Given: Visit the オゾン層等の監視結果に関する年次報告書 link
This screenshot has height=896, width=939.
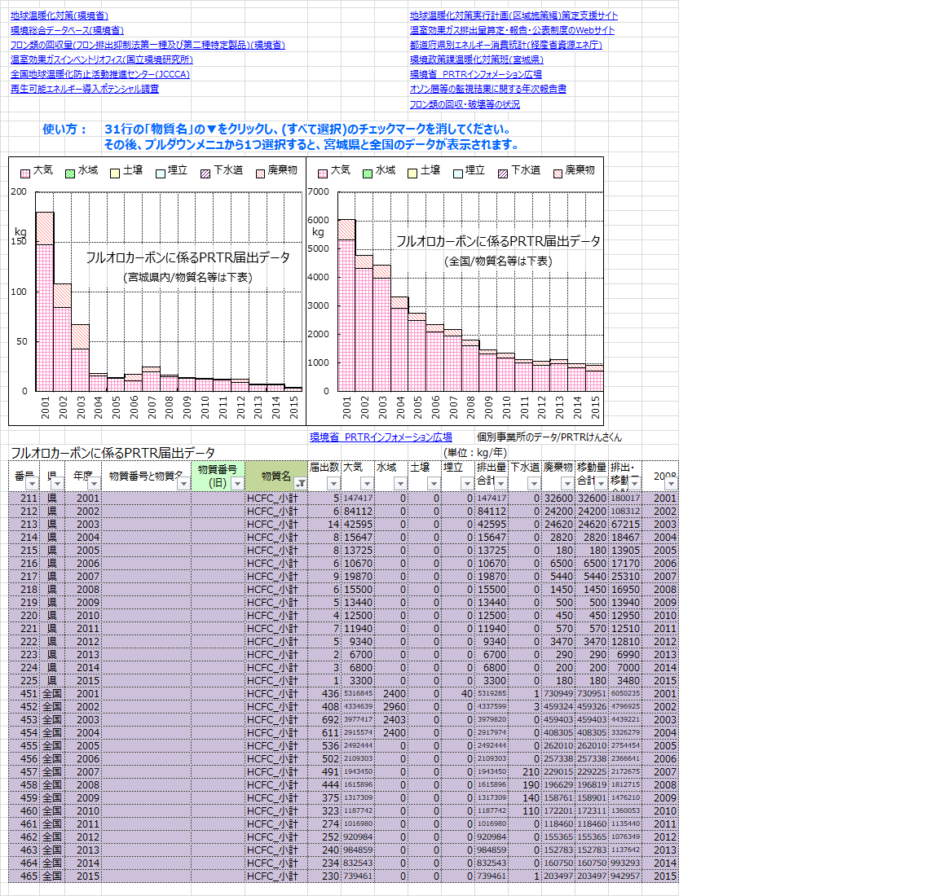Looking at the screenshot, I should [488, 89].
